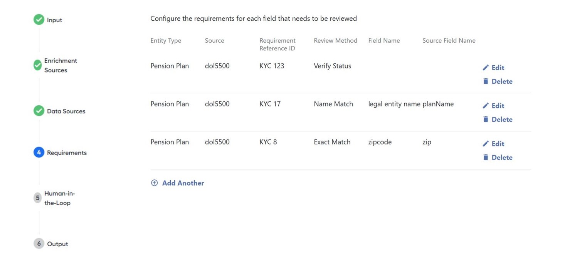Delete the Exact Match zipcode requirement
This screenshot has height=264, width=565.
[498, 157]
